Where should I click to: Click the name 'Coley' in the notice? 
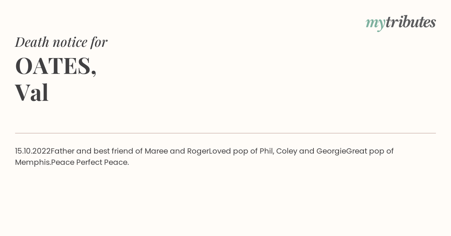287,151
